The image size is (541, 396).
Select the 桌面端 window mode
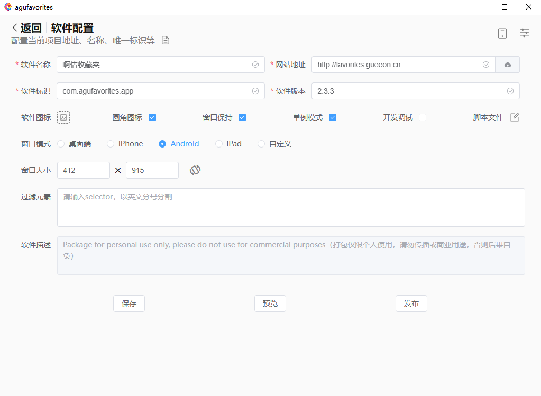tap(61, 144)
